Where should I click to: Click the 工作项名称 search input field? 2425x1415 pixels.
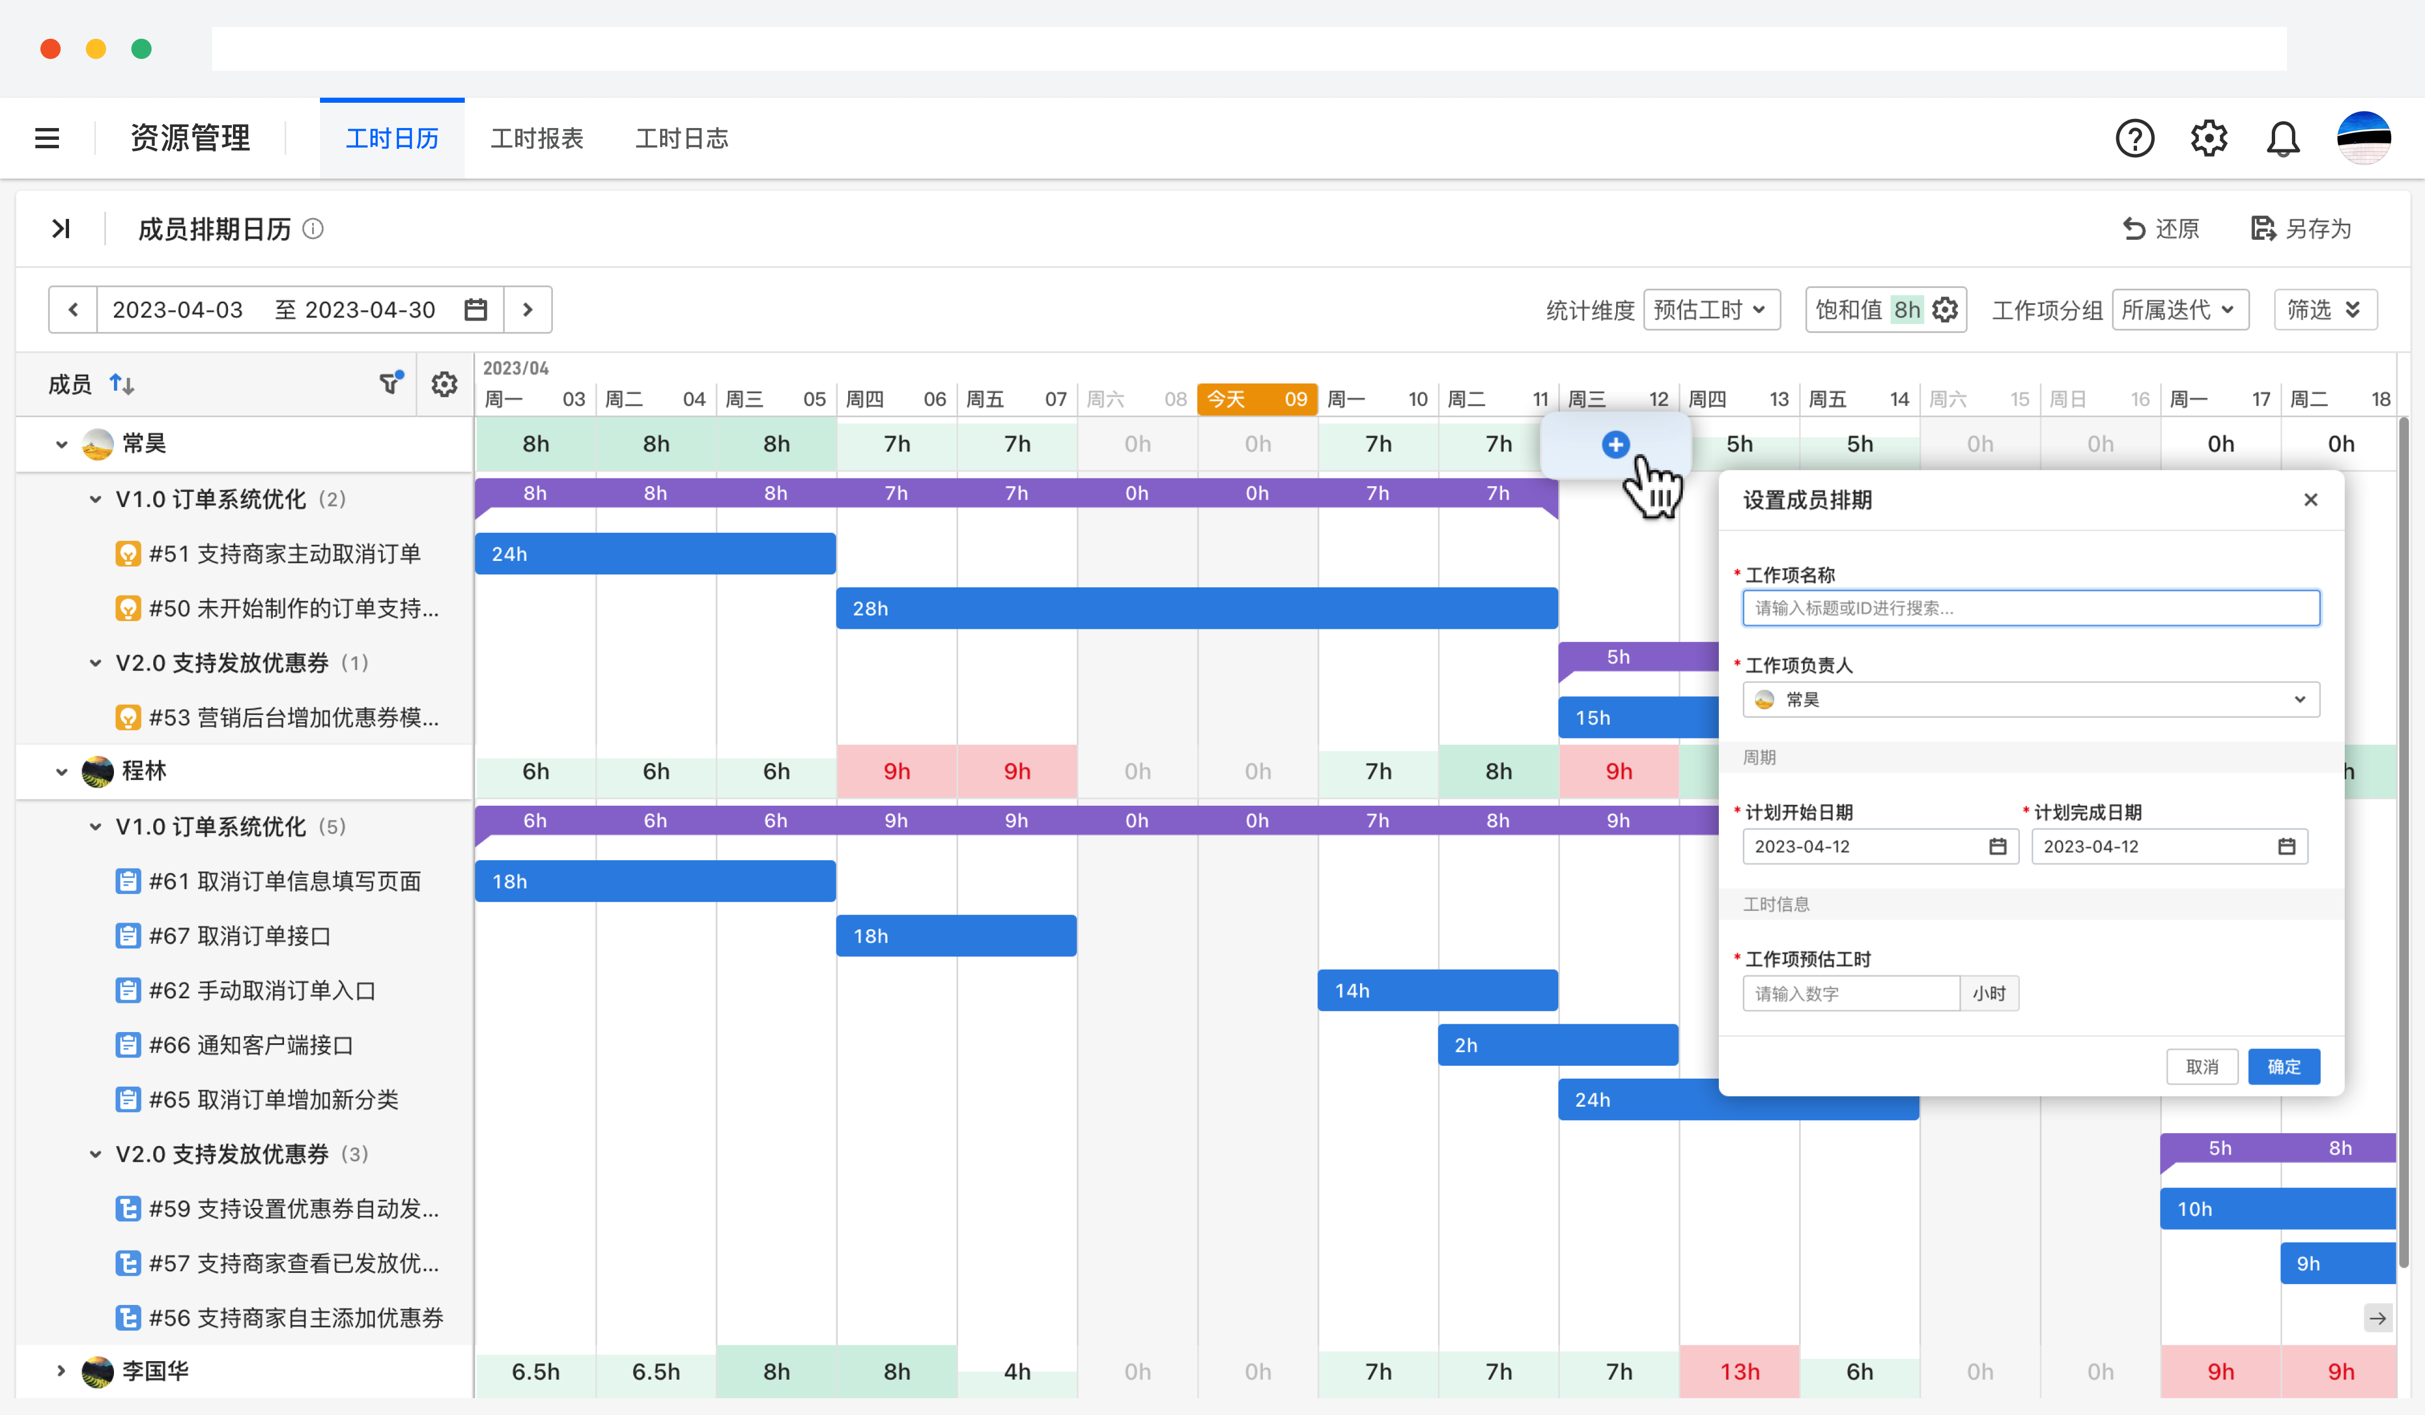click(x=2030, y=608)
